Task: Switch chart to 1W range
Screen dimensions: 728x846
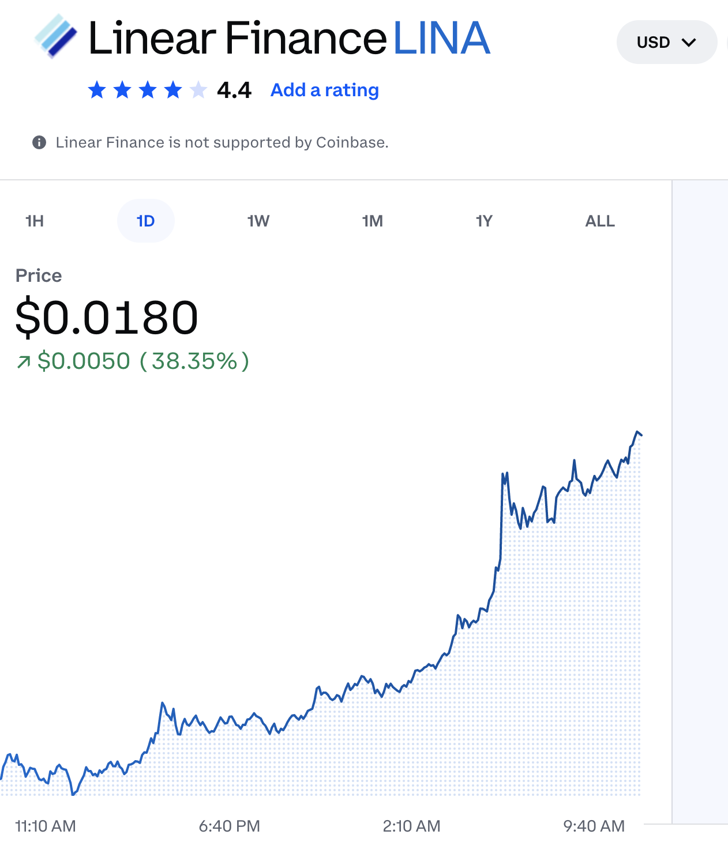Action: tap(258, 221)
